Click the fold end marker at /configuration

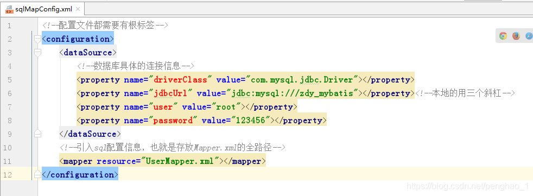pos(38,175)
